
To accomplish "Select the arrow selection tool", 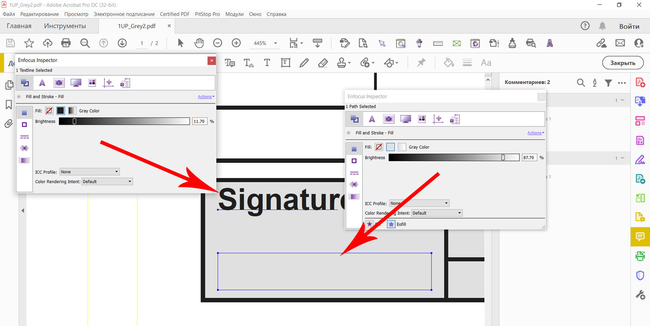I will pyautogui.click(x=181, y=43).
